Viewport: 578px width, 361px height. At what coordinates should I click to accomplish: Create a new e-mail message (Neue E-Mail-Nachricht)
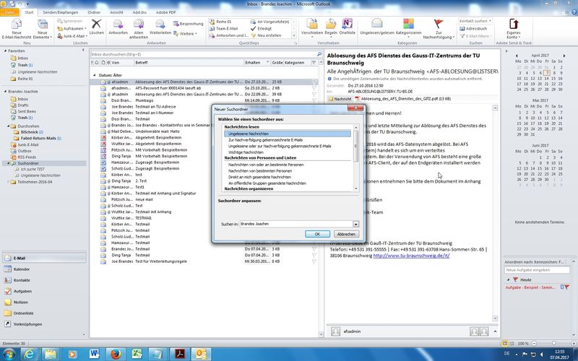click(17, 29)
